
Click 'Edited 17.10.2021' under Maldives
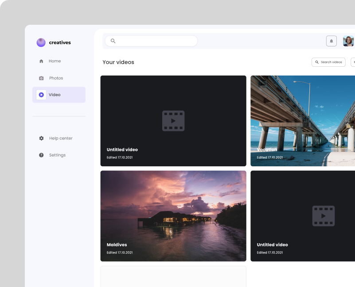point(120,253)
